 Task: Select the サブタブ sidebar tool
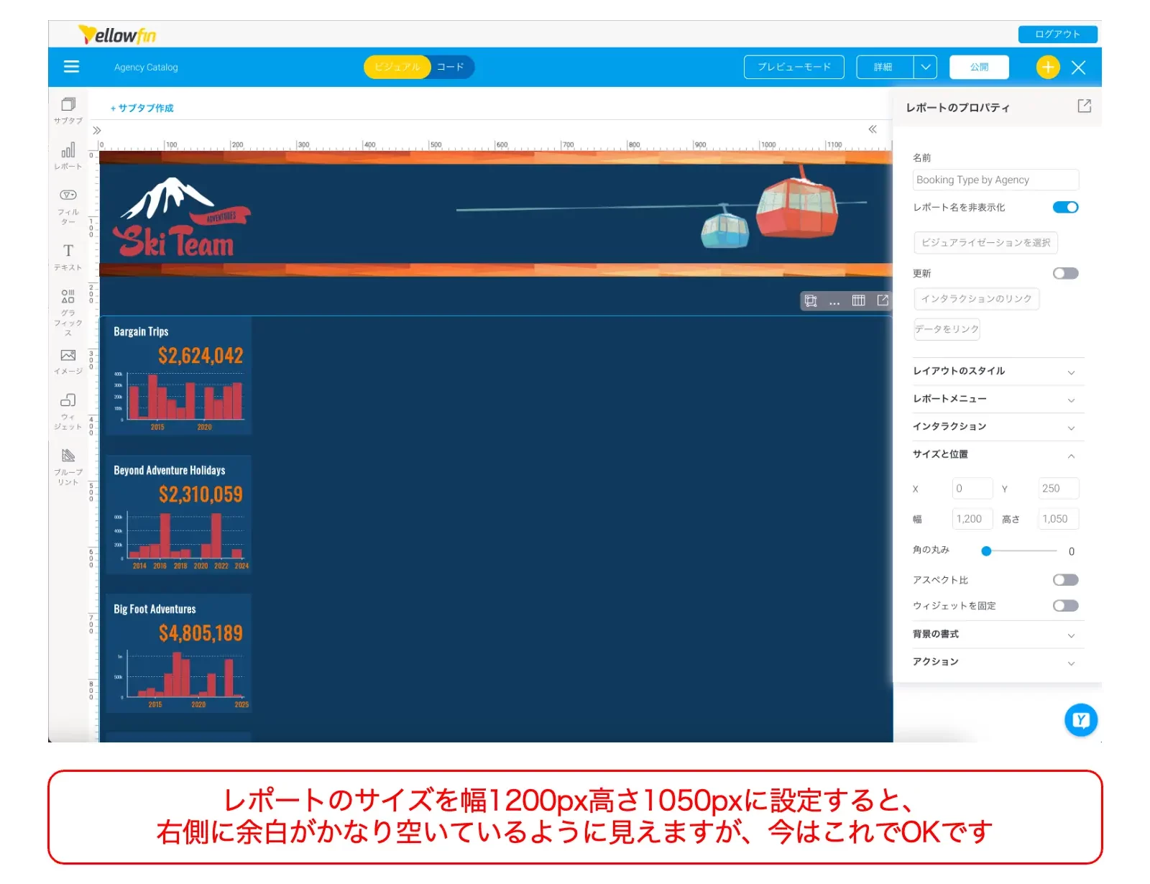point(68,109)
